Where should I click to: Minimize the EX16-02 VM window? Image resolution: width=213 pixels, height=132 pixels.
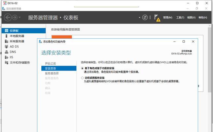point(188,3)
